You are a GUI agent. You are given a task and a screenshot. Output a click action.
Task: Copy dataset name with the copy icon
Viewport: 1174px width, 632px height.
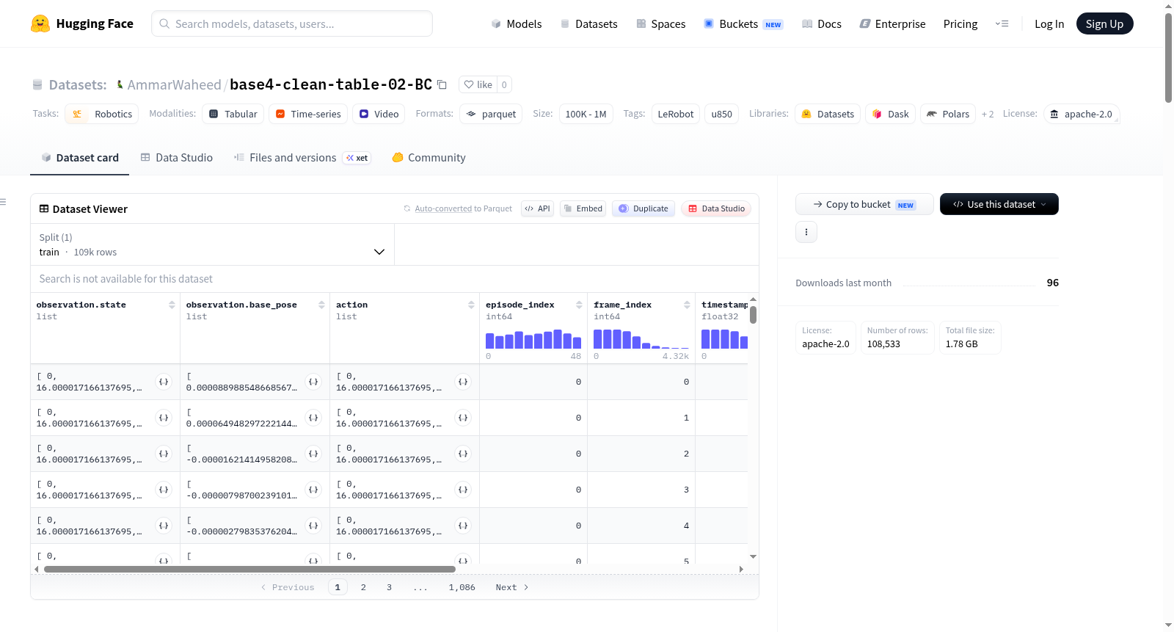tap(442, 84)
